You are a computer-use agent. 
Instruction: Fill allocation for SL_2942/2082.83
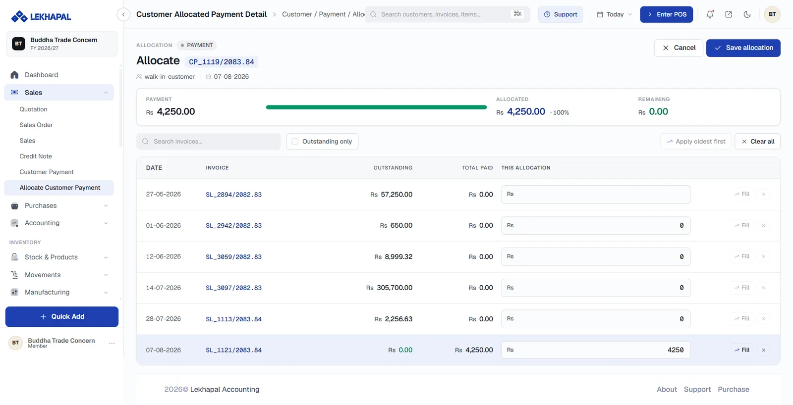point(741,225)
